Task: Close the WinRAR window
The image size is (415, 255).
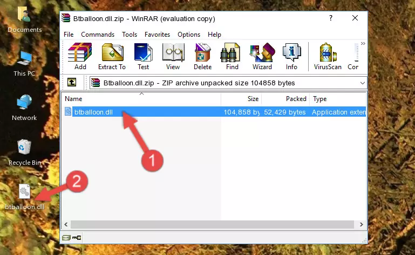Action: (355, 18)
